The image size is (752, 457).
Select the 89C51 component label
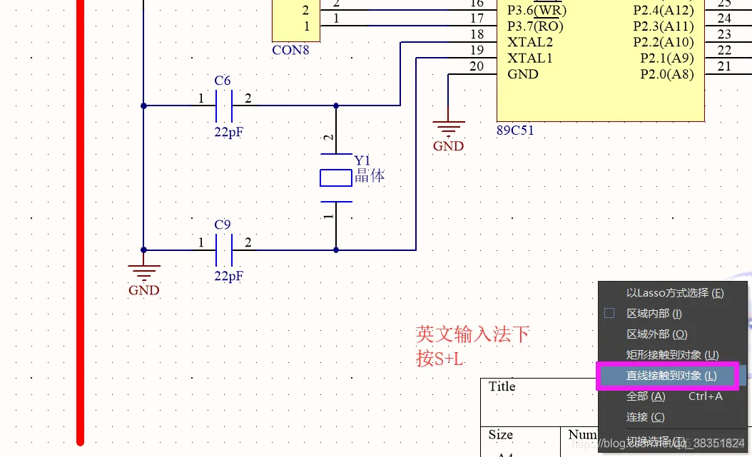click(x=515, y=130)
